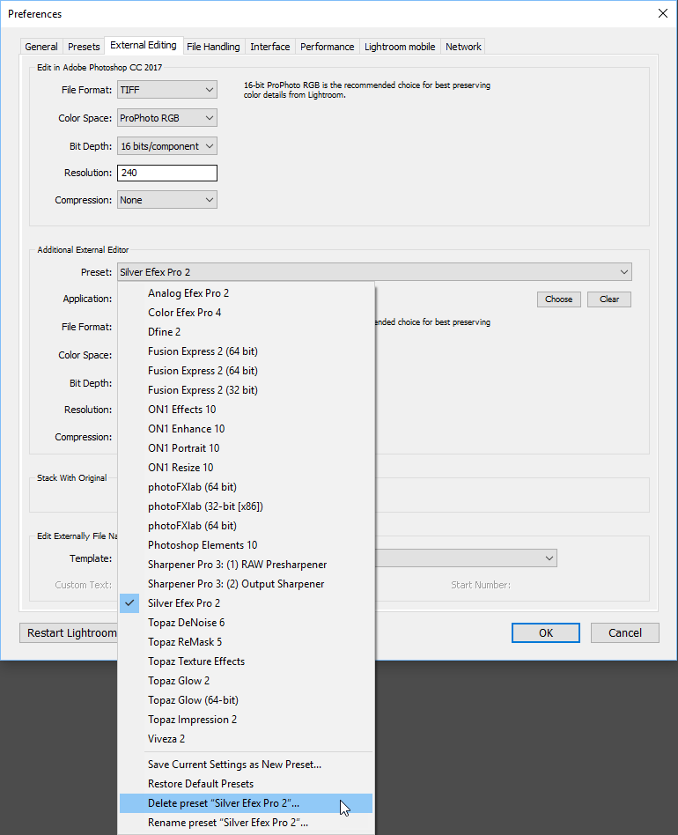The height and width of the screenshot is (835, 678).
Task: Click Rename preset "Silver Efex Pro 2"
Action: [246, 823]
